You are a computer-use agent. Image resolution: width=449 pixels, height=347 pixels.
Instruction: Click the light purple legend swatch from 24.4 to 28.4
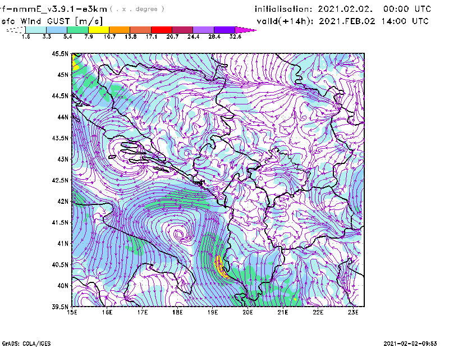coord(203,30)
